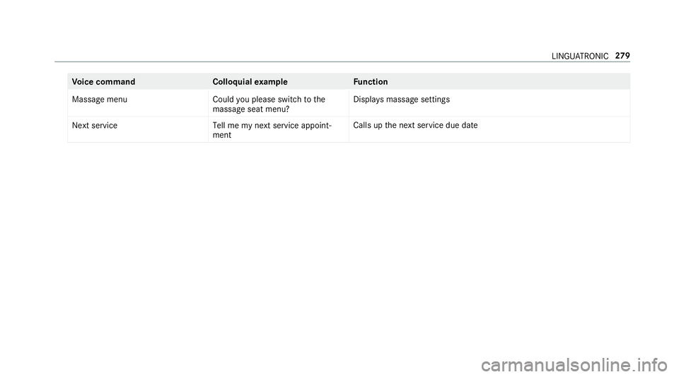
Task: Click the word 'service' in Next service
Action: coord(104,125)
